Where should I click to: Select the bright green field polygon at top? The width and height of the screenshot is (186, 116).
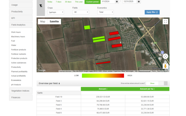click(x=87, y=28)
